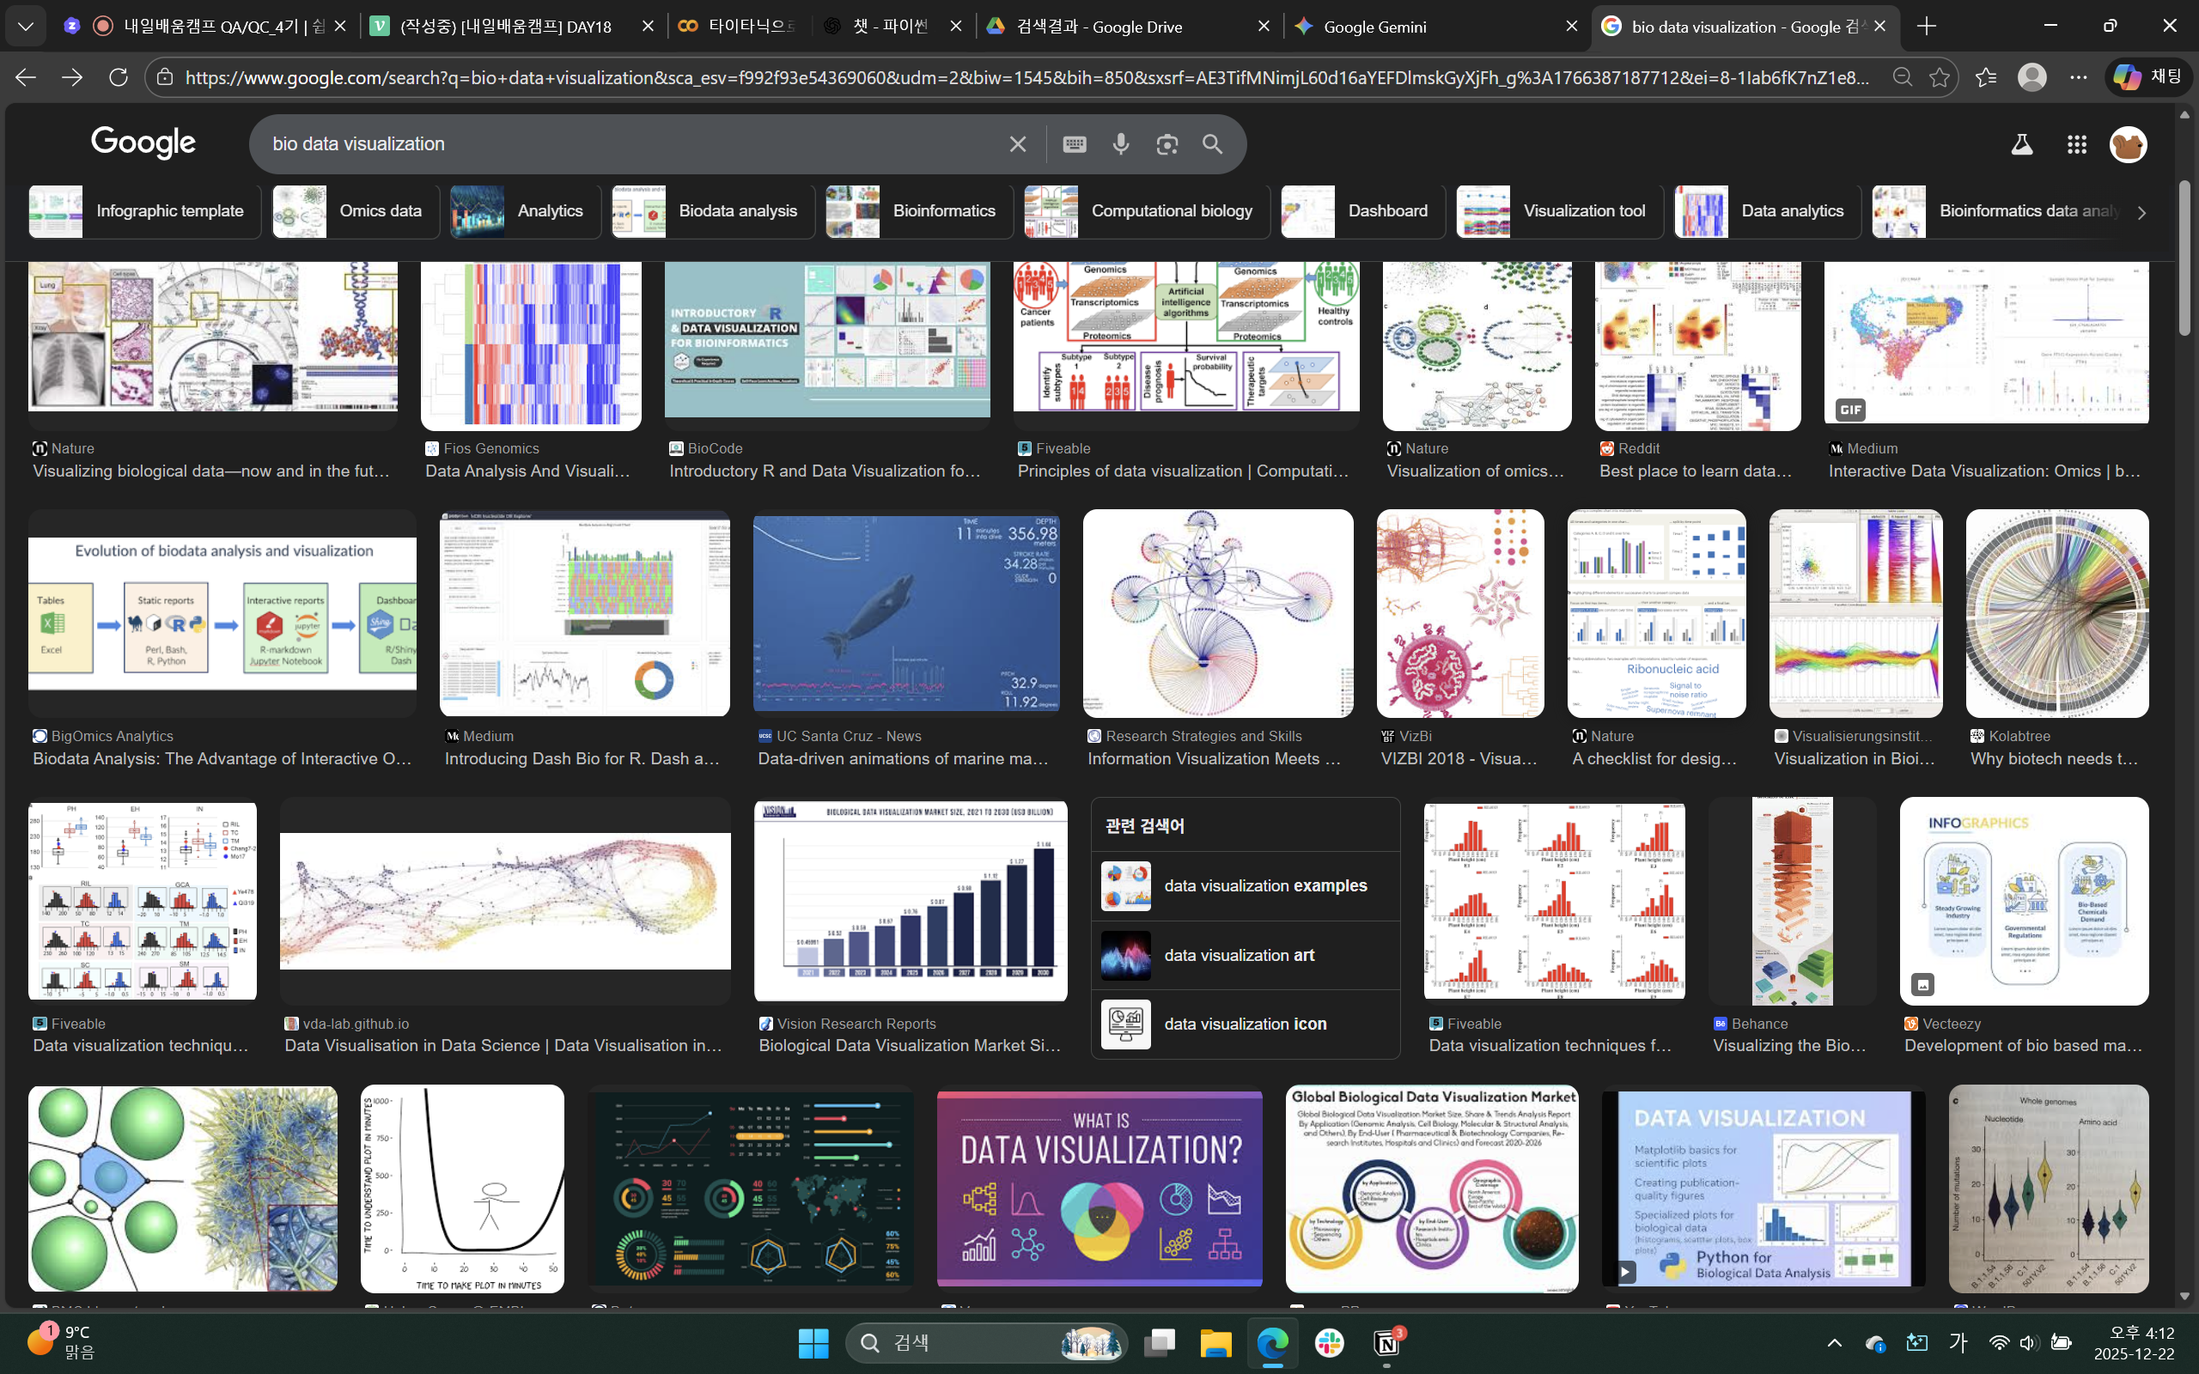The height and width of the screenshot is (1374, 2199).
Task: Open Google Lens image search
Action: coord(1167,143)
